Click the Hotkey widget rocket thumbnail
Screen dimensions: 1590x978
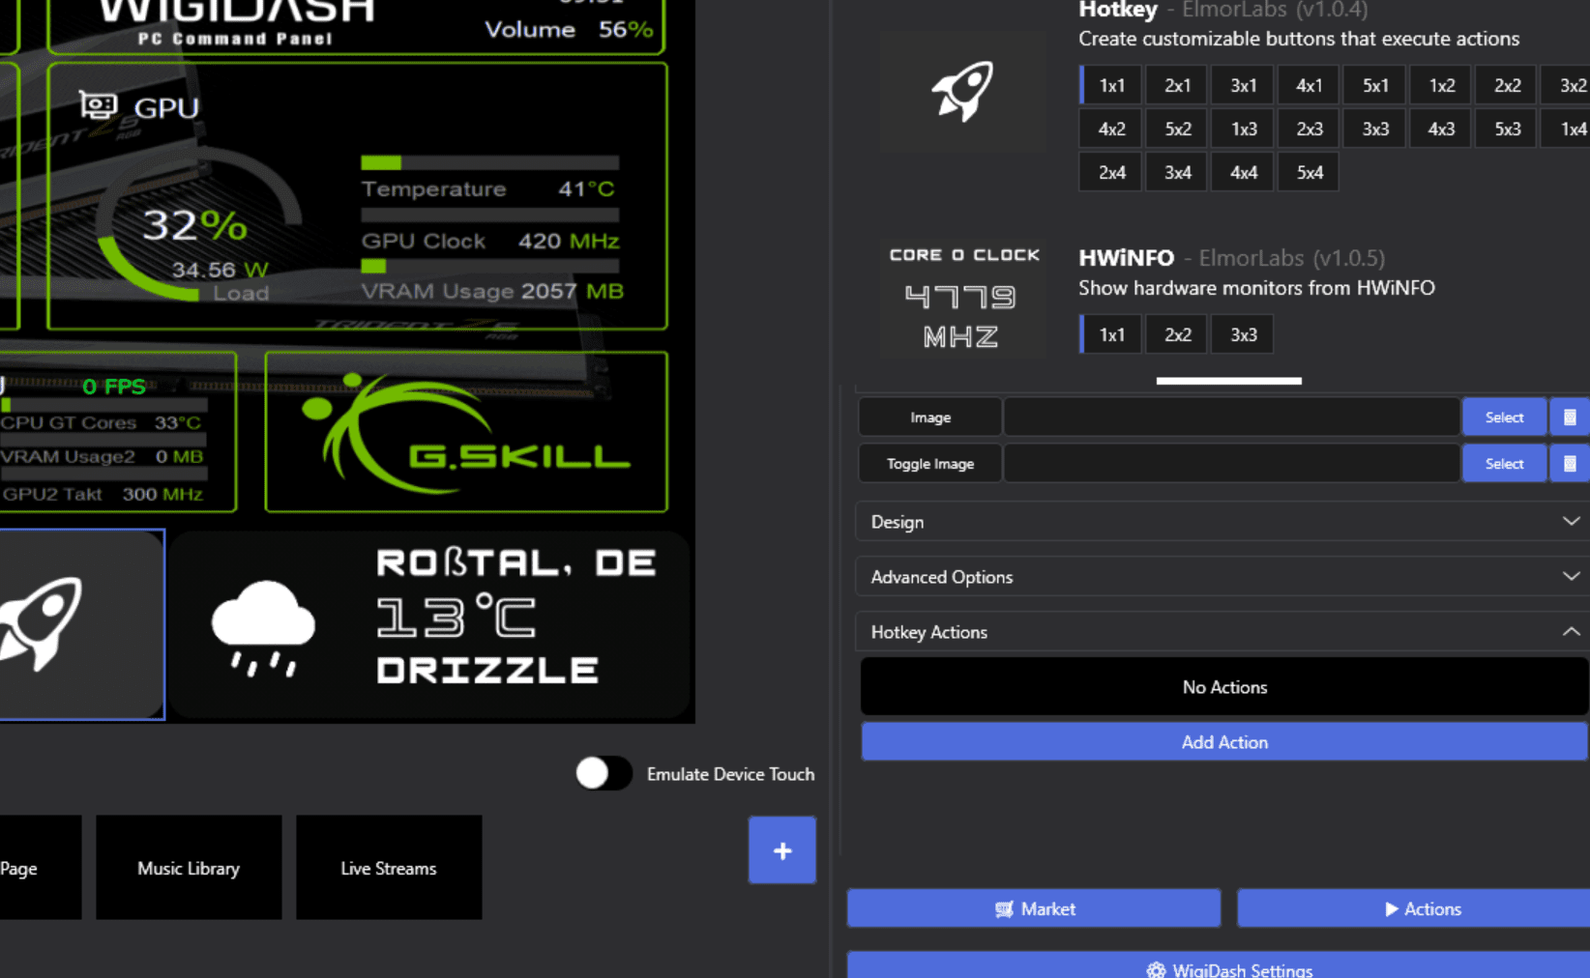[x=962, y=91]
